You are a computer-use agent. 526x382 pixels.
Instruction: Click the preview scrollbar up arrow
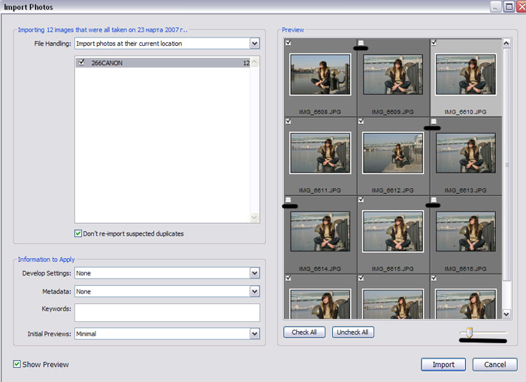pos(506,43)
